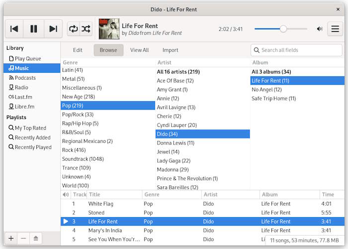The width and height of the screenshot is (348, 249).
Task: Select All 3 albums (34)
Action: (x=297, y=72)
